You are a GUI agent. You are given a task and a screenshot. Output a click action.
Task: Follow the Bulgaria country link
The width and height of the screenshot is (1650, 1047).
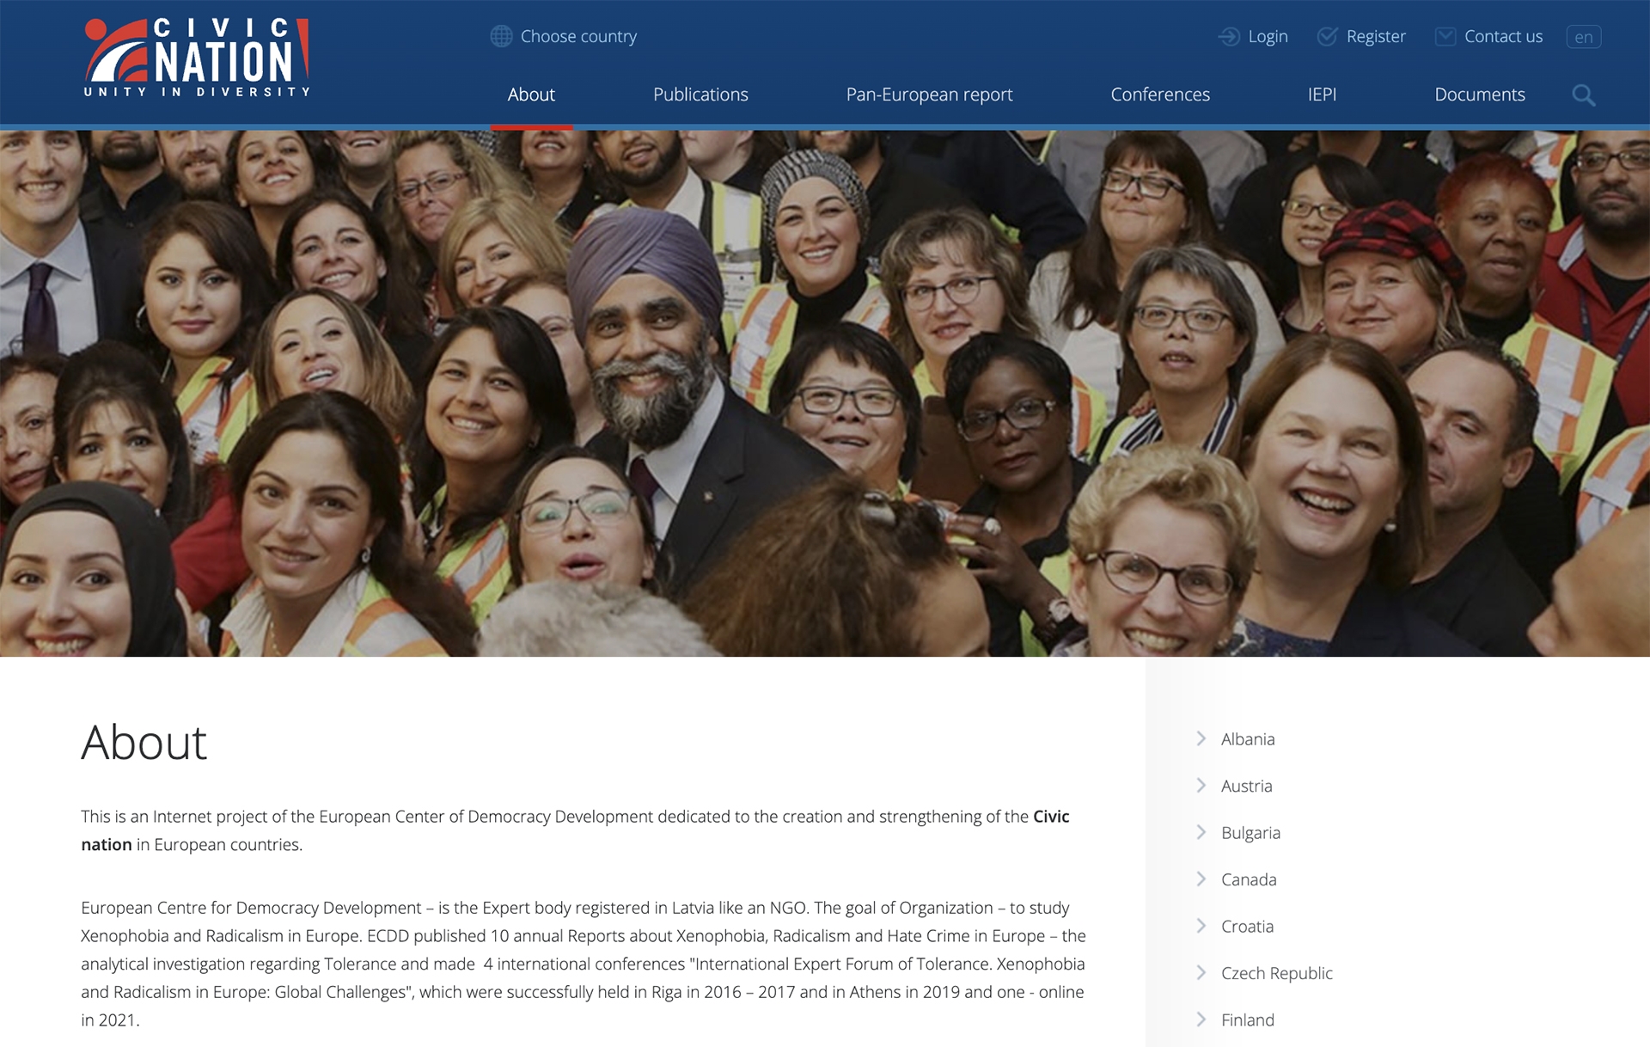click(x=1250, y=833)
